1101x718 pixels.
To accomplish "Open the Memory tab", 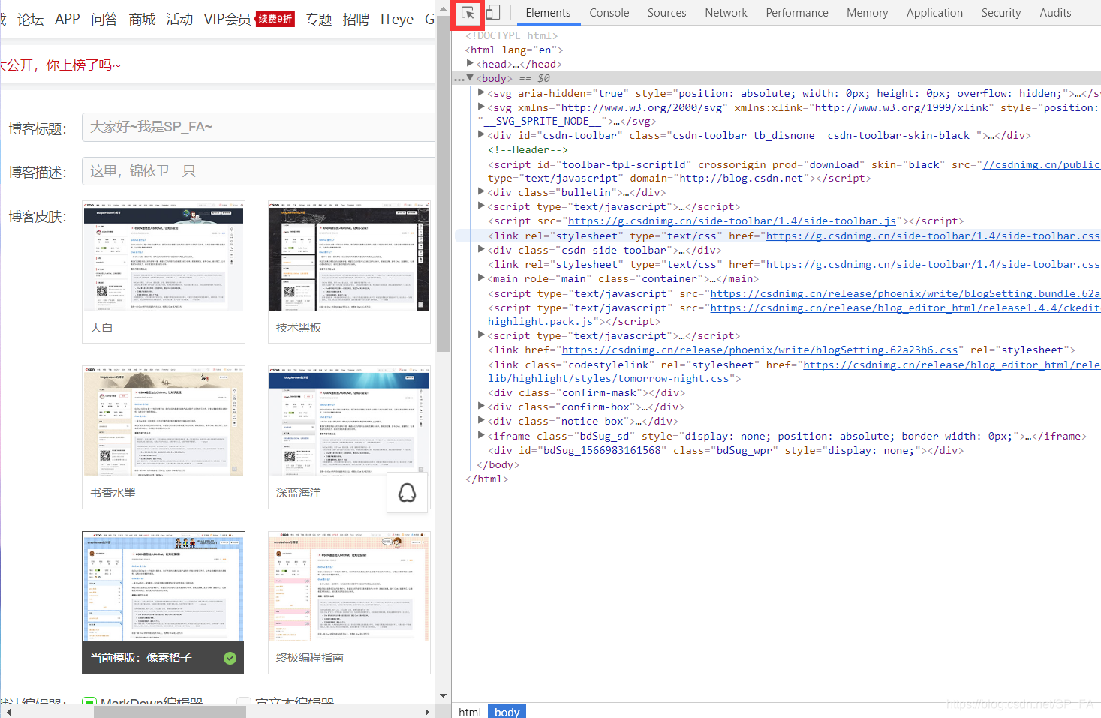I will [x=867, y=13].
